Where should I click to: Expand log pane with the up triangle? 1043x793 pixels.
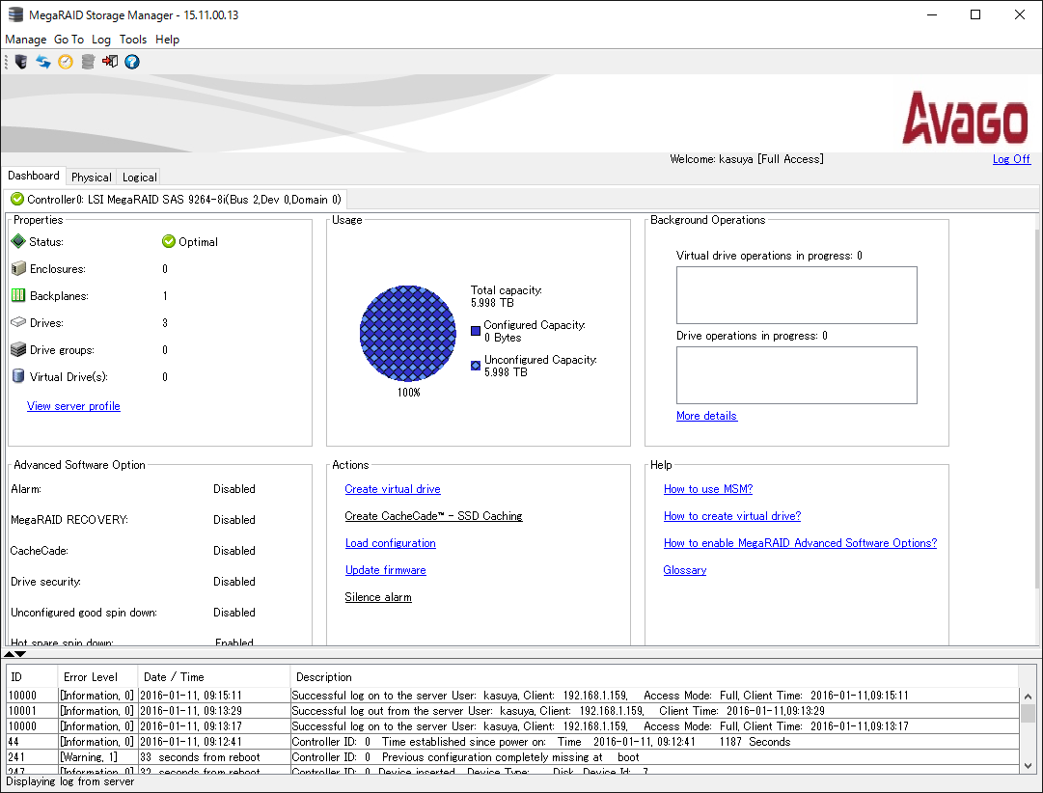(10, 655)
